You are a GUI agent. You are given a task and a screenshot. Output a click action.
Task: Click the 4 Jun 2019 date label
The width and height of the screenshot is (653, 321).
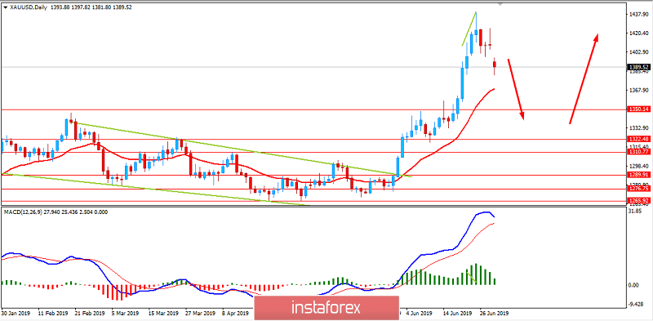[x=419, y=313]
